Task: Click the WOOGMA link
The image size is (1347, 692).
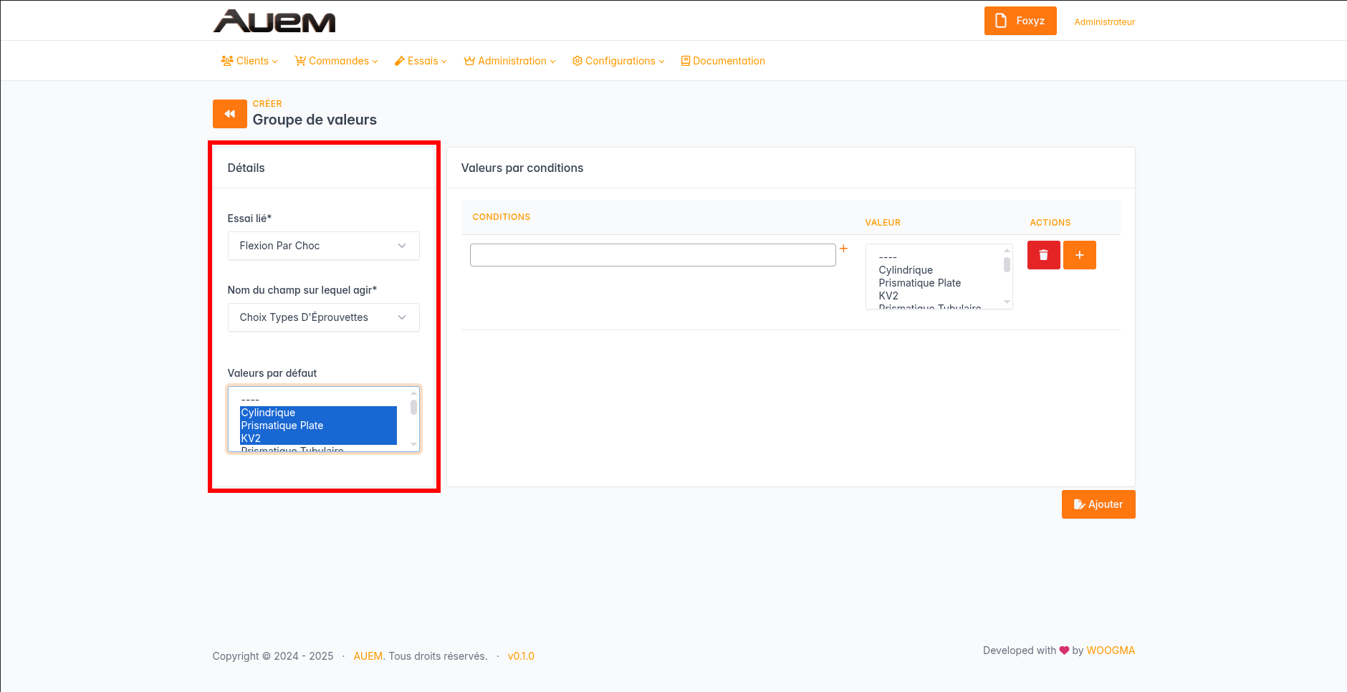Action: 1111,650
